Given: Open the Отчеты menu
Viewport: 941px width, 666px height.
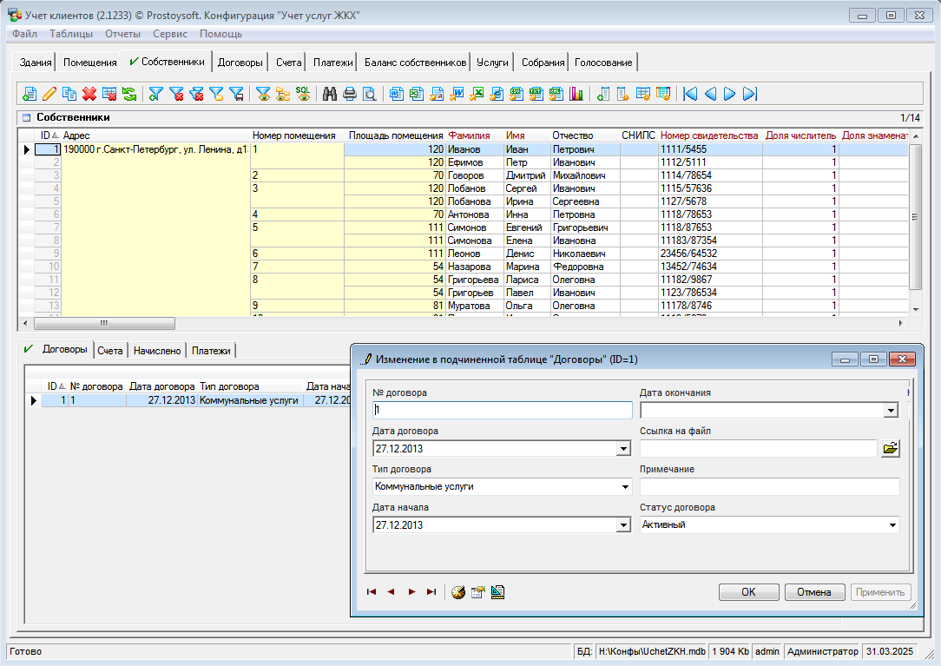Looking at the screenshot, I should click(x=122, y=34).
